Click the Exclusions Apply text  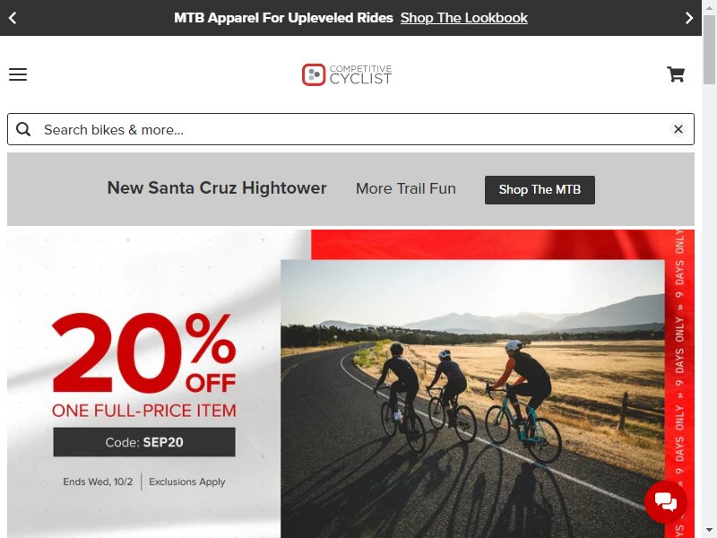(187, 482)
